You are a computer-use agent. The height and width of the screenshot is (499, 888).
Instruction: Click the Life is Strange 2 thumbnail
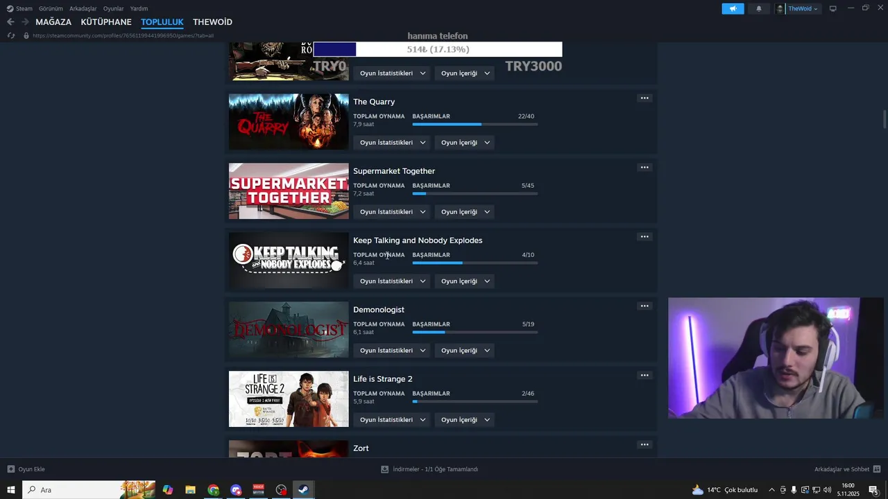point(289,399)
